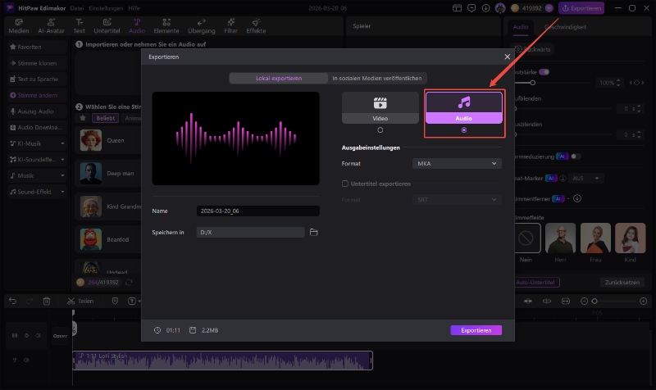This screenshot has height=390, width=656.
Task: Open folder browser next to Speichern in
Action: pyautogui.click(x=314, y=233)
